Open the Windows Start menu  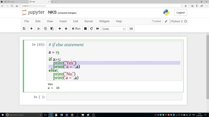click(x=2, y=115)
